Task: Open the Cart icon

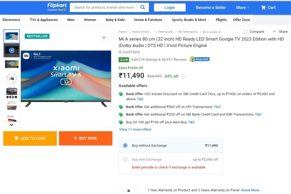Action: click(263, 7)
